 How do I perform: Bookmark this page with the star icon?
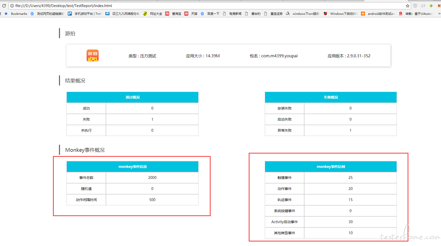click(x=408, y=6)
